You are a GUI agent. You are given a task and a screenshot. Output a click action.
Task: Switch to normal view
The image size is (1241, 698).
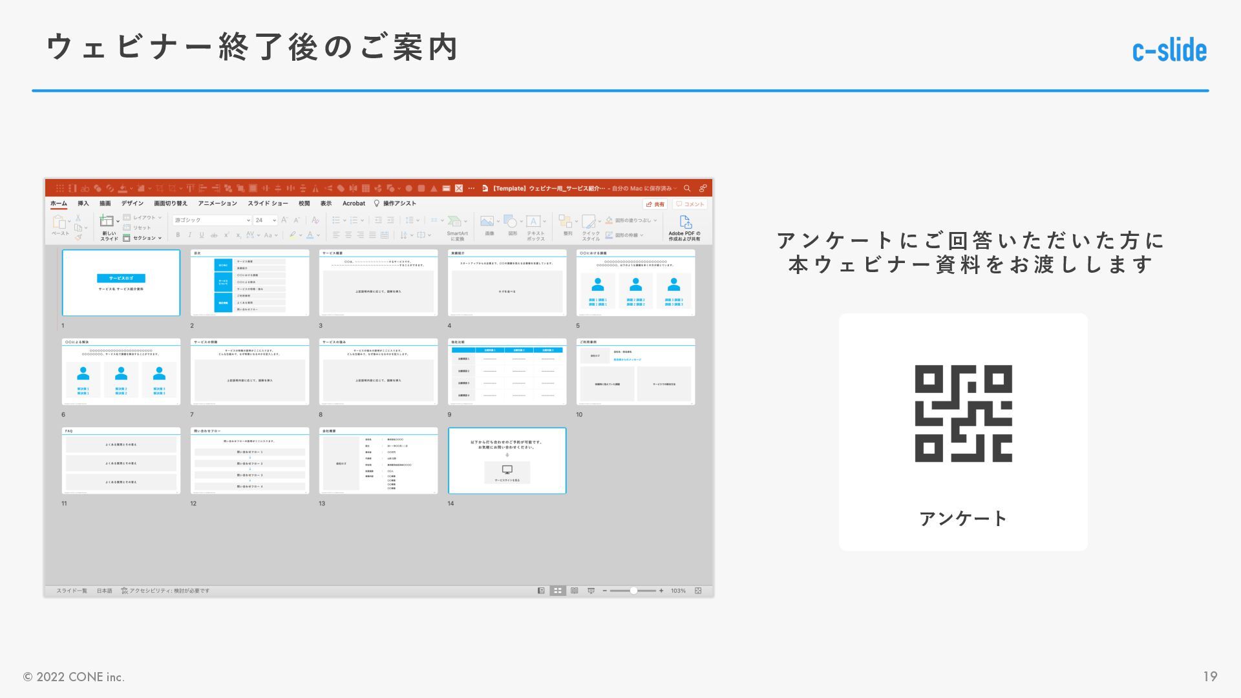541,591
